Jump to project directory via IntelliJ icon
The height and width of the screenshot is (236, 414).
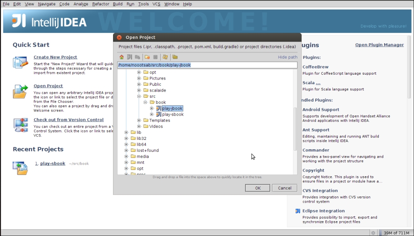(129, 57)
